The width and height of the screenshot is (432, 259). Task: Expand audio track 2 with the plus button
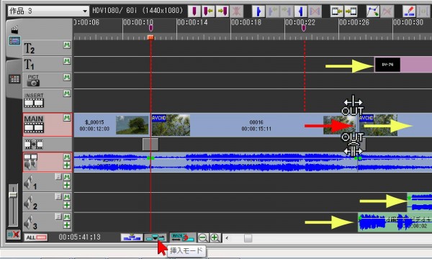click(67, 205)
